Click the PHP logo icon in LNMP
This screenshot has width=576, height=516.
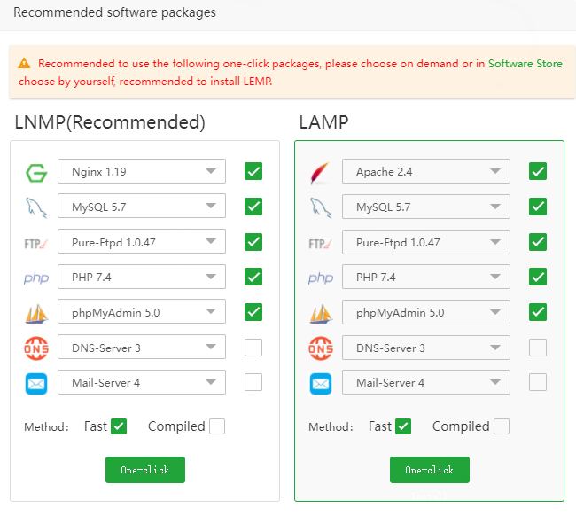35,278
